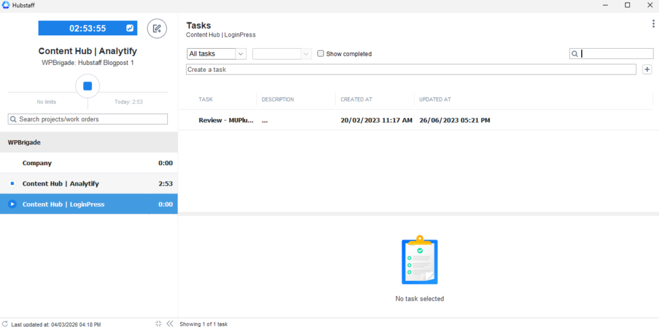Select the Company project row
The width and height of the screenshot is (659, 327).
click(x=89, y=163)
